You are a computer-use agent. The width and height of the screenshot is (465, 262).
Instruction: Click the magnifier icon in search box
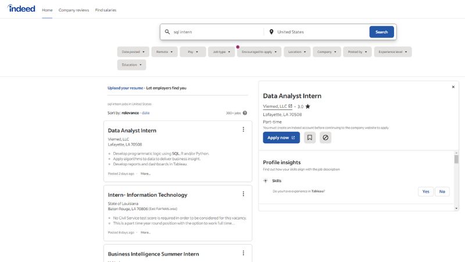pos(167,32)
